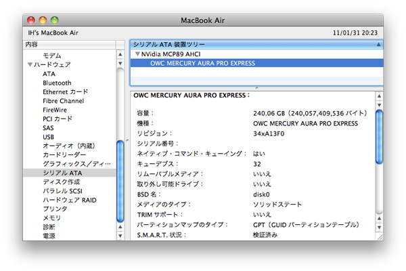Collapse the ハードウェア category triangle

(30, 64)
